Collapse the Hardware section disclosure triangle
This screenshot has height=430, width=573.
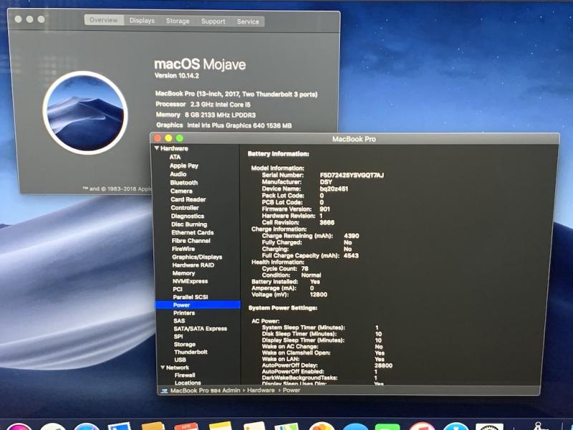click(157, 148)
